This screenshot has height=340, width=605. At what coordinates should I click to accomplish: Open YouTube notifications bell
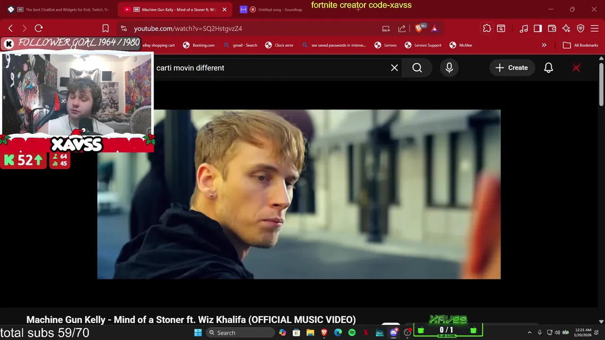548,68
